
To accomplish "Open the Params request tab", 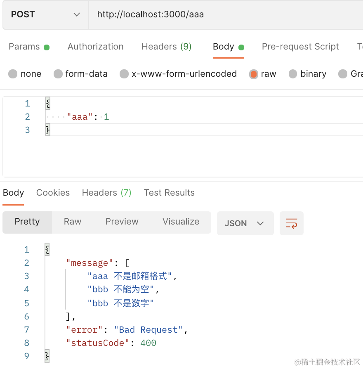I will pos(24,47).
